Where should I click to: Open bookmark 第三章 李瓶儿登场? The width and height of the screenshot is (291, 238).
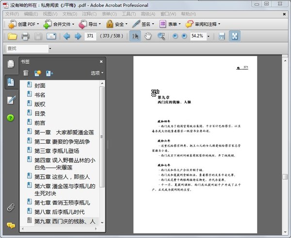coord(59,151)
